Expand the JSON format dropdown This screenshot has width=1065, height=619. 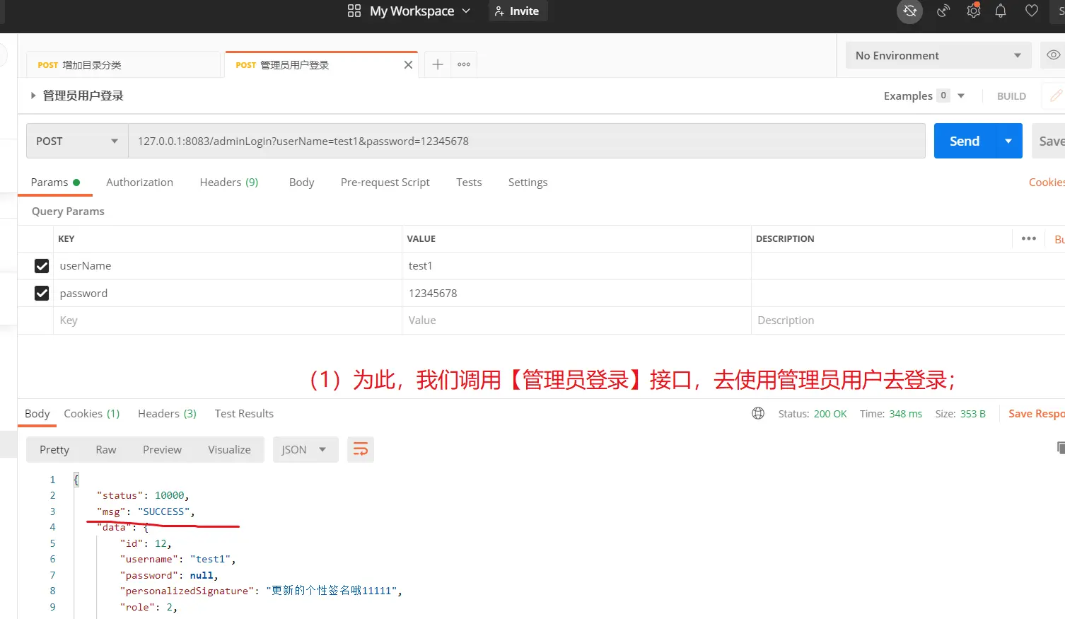[305, 449]
